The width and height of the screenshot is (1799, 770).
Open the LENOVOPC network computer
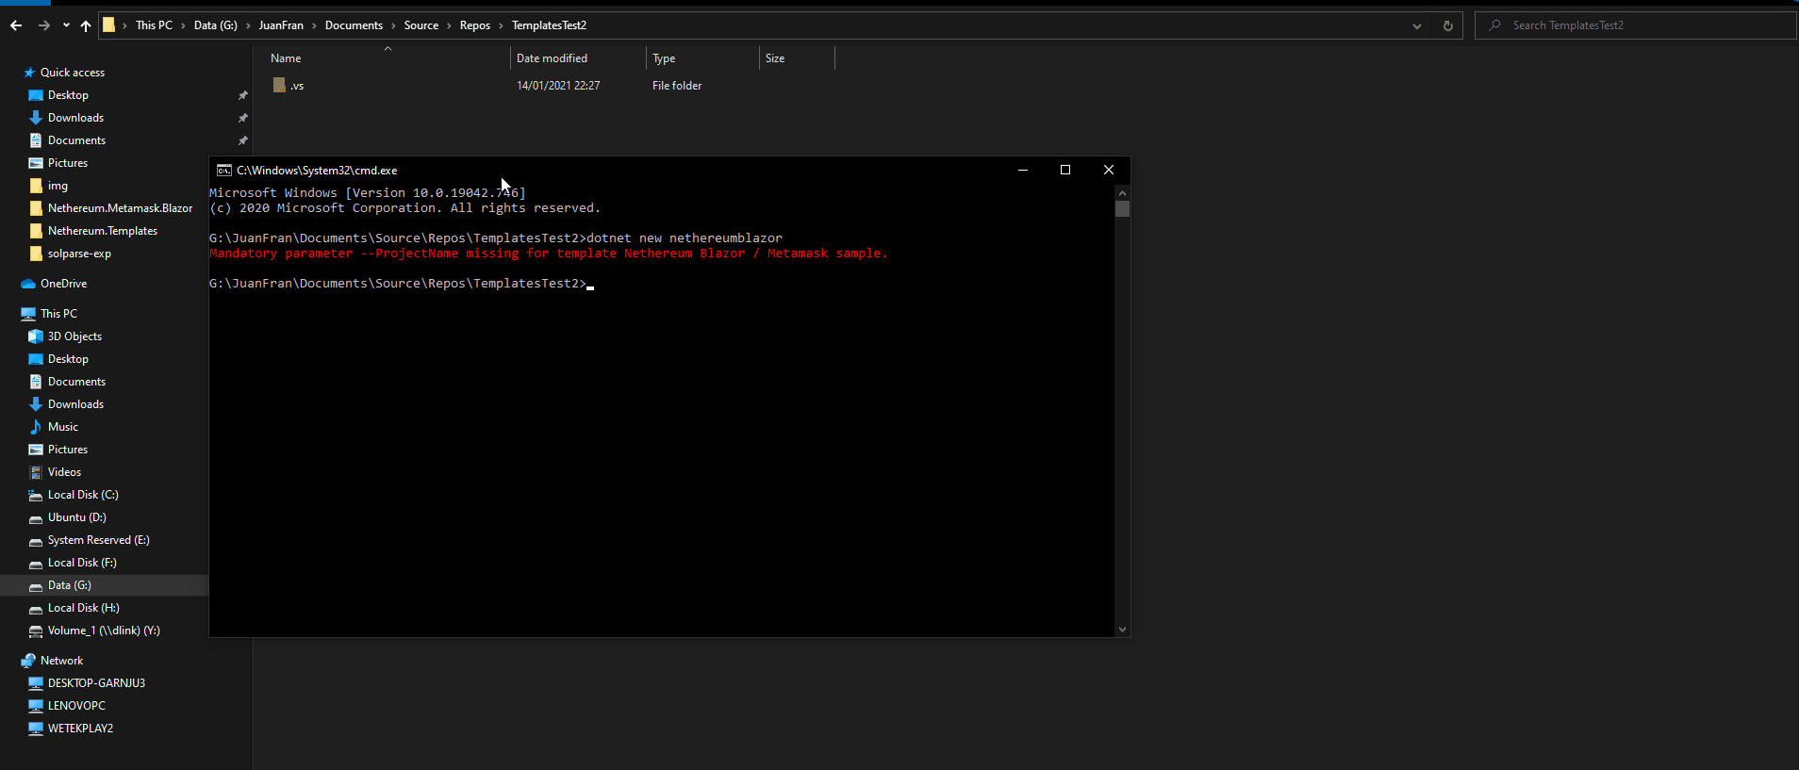click(76, 706)
